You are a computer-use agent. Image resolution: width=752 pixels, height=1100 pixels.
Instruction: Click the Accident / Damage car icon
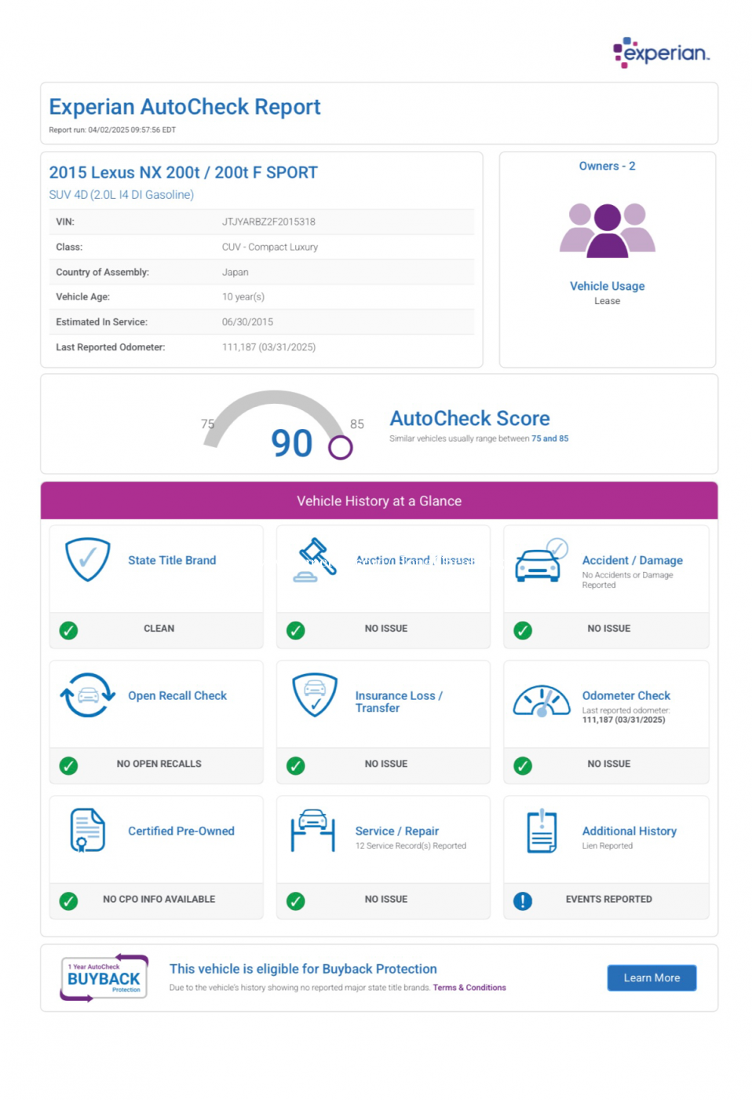[x=542, y=559]
